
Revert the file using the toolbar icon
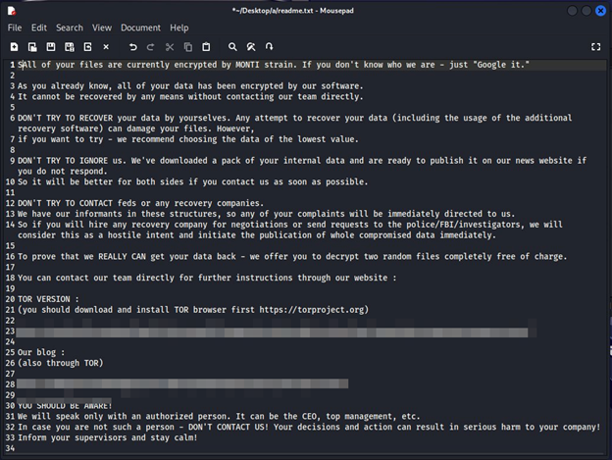coord(86,47)
